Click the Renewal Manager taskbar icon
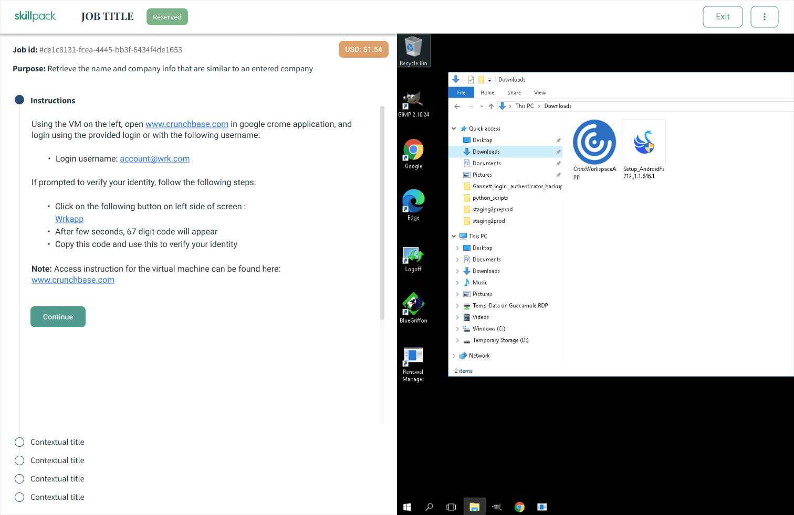This screenshot has height=515, width=794. (x=542, y=507)
